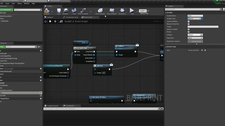Enable Expose on Spawn checkbox

pos(188,29)
